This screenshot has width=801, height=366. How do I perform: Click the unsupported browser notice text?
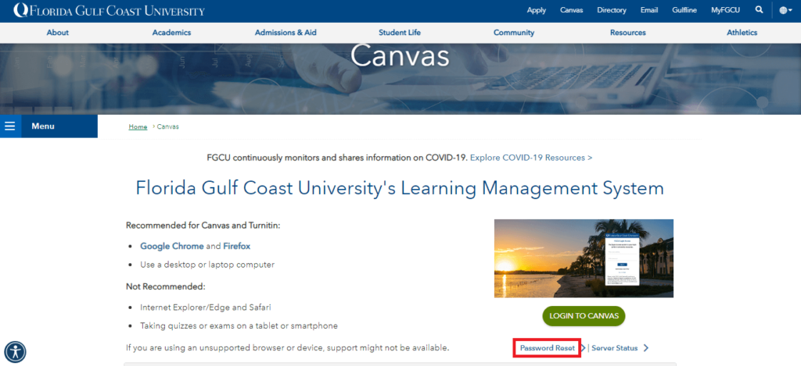pos(288,348)
